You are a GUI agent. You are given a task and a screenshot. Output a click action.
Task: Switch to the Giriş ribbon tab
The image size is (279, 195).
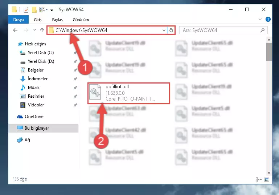tap(38, 20)
